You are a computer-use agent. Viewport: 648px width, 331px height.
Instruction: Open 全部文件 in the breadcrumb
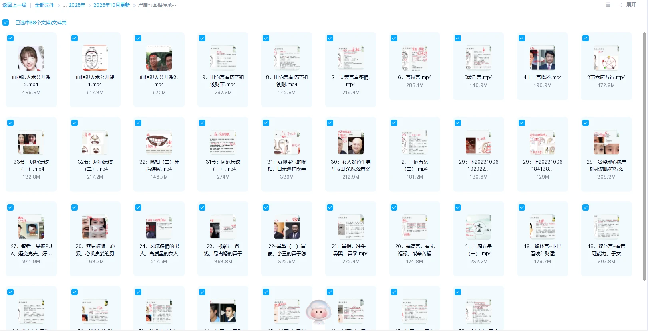pyautogui.click(x=44, y=5)
